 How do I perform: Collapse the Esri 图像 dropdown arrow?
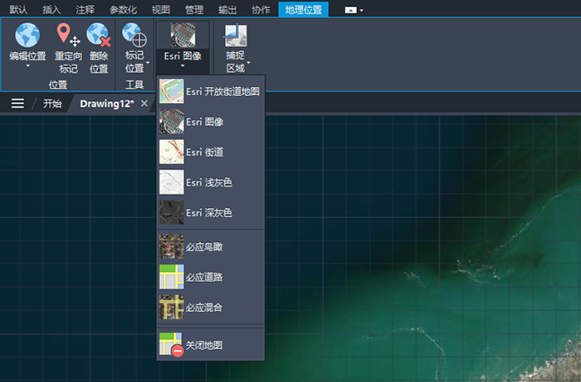182,66
